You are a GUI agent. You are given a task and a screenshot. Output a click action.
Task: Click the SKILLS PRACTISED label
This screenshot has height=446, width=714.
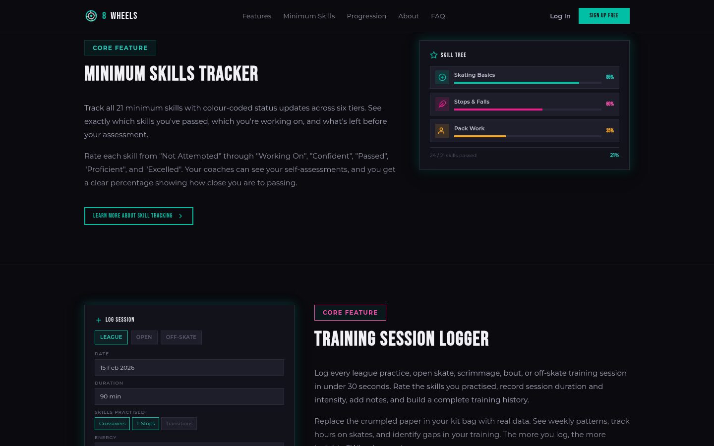(x=119, y=412)
